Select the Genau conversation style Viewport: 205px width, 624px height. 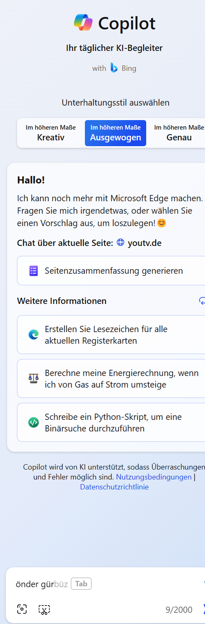point(179,133)
